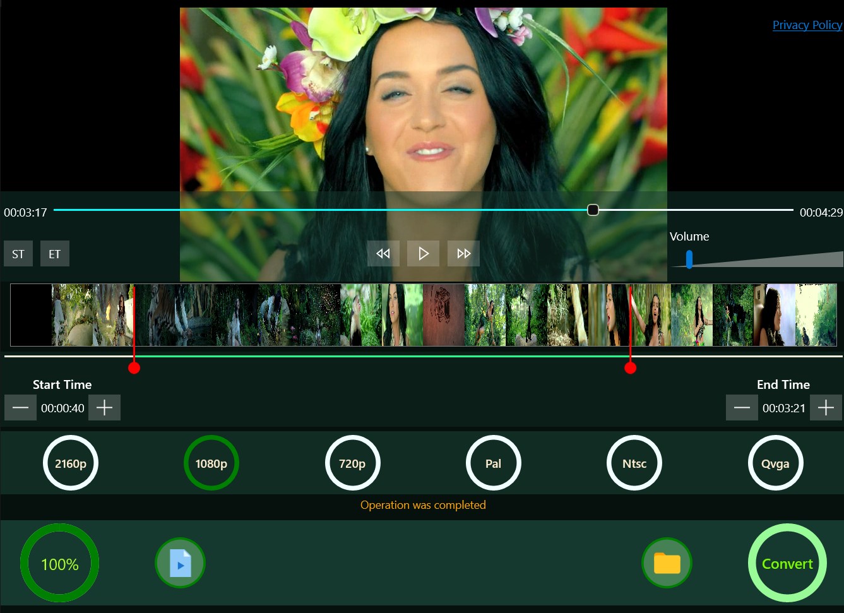Select the Ntsc output format

(634, 462)
